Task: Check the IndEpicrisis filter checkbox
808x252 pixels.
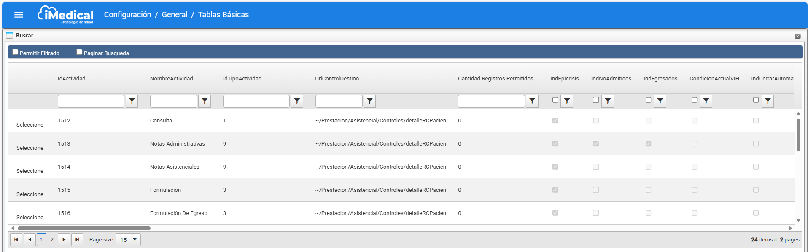Action: [x=555, y=100]
